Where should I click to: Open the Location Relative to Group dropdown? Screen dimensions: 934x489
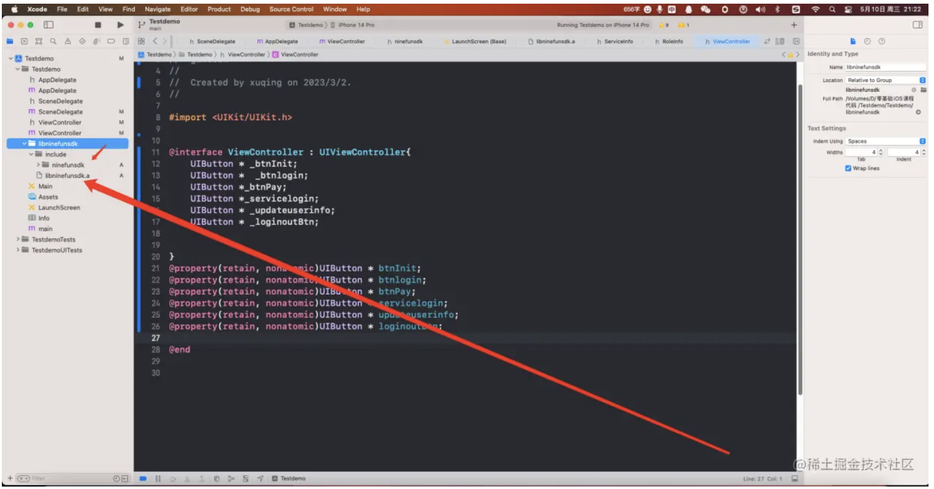[886, 80]
